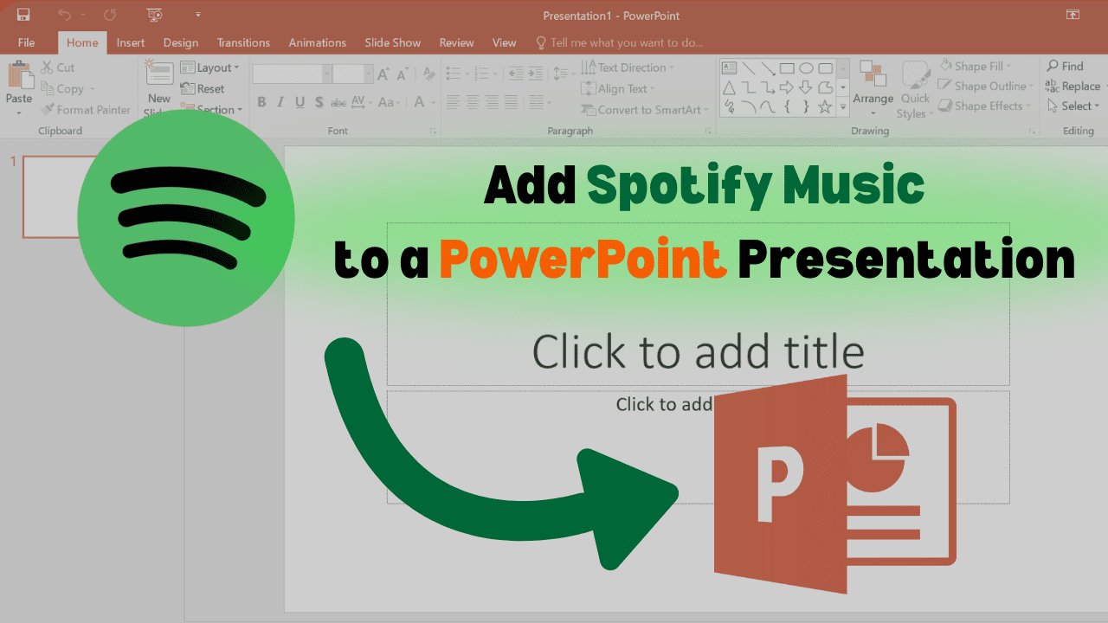Click the Paste clipboard icon
The height and width of the screenshot is (623, 1108).
(x=19, y=80)
